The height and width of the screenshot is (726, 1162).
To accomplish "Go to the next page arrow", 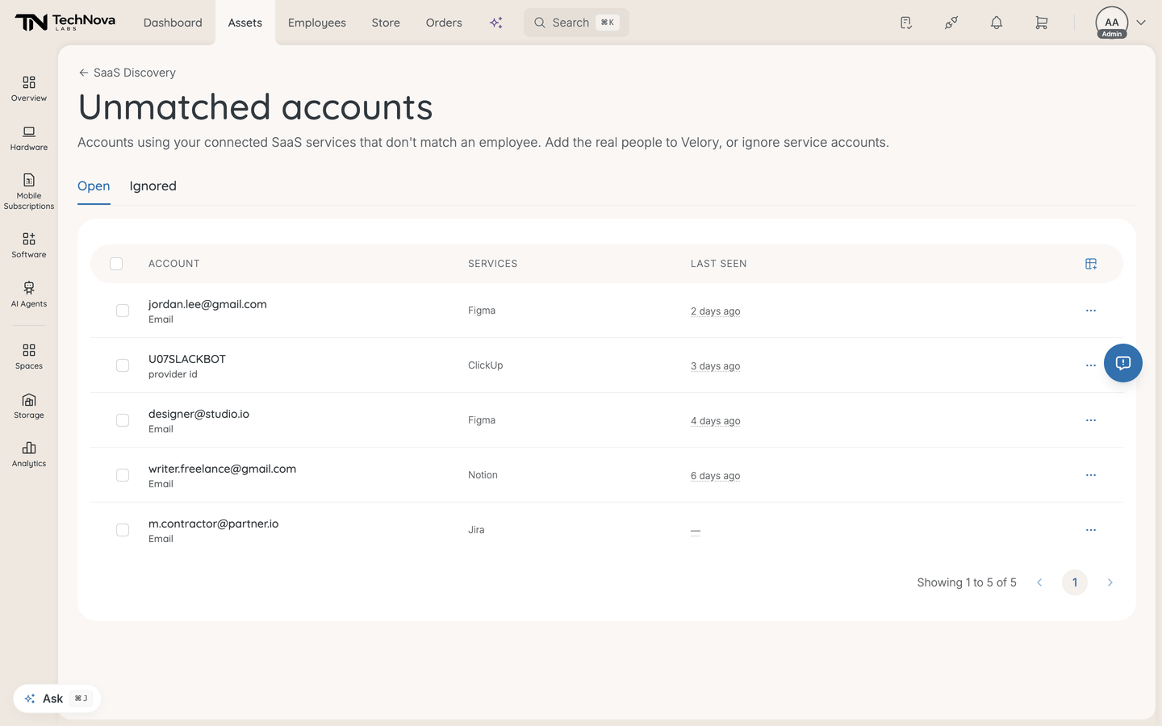I will pos(1110,582).
